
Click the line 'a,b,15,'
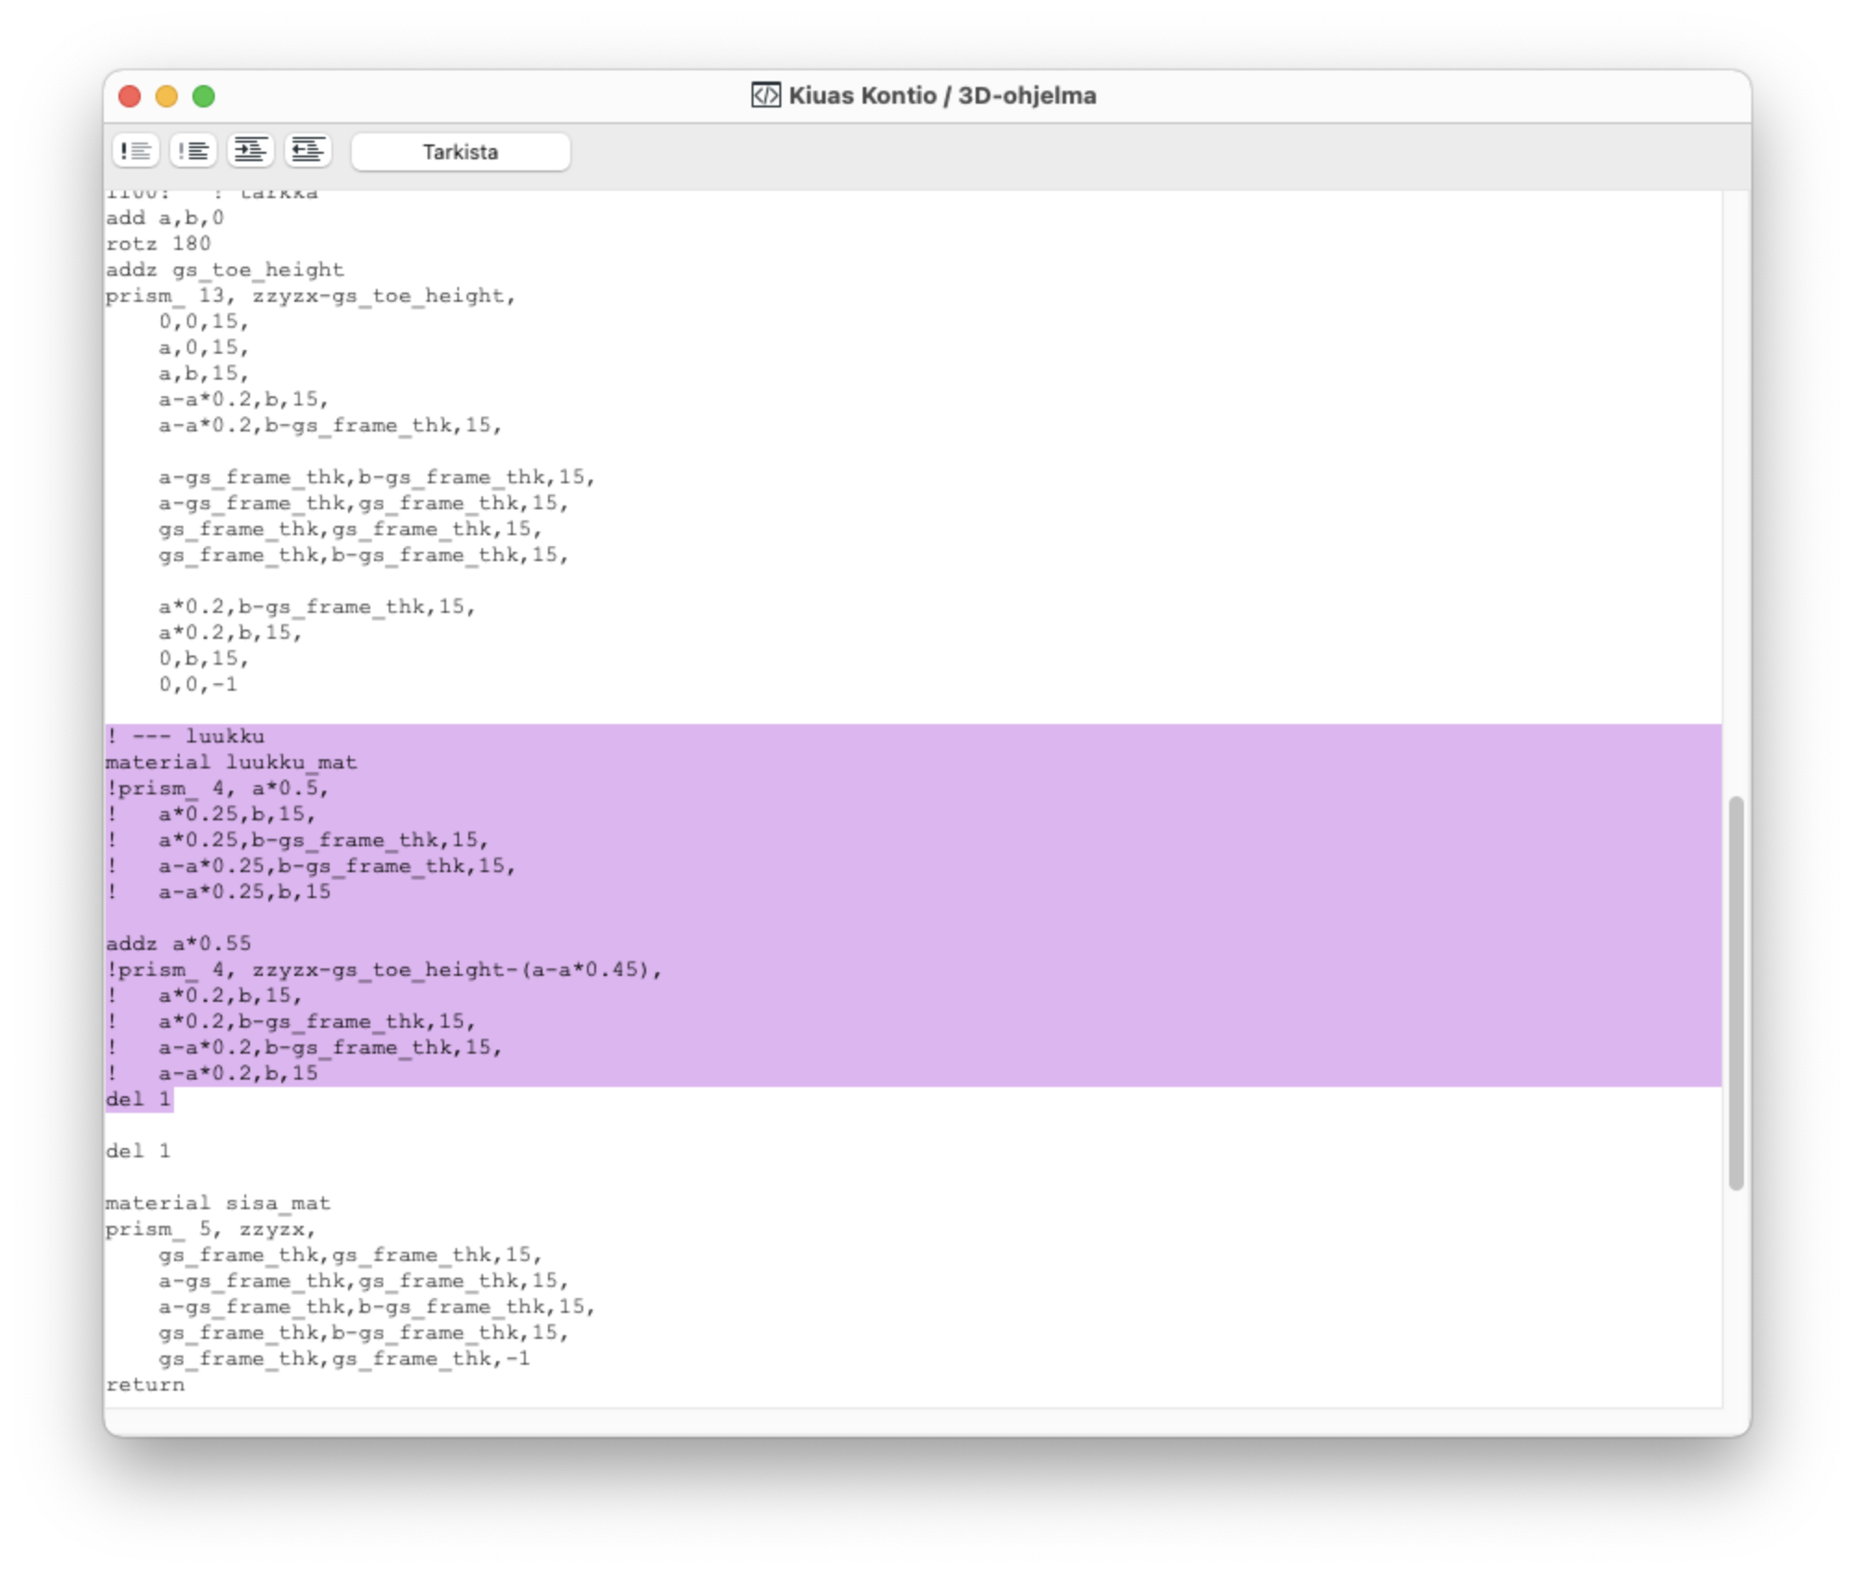tap(204, 373)
